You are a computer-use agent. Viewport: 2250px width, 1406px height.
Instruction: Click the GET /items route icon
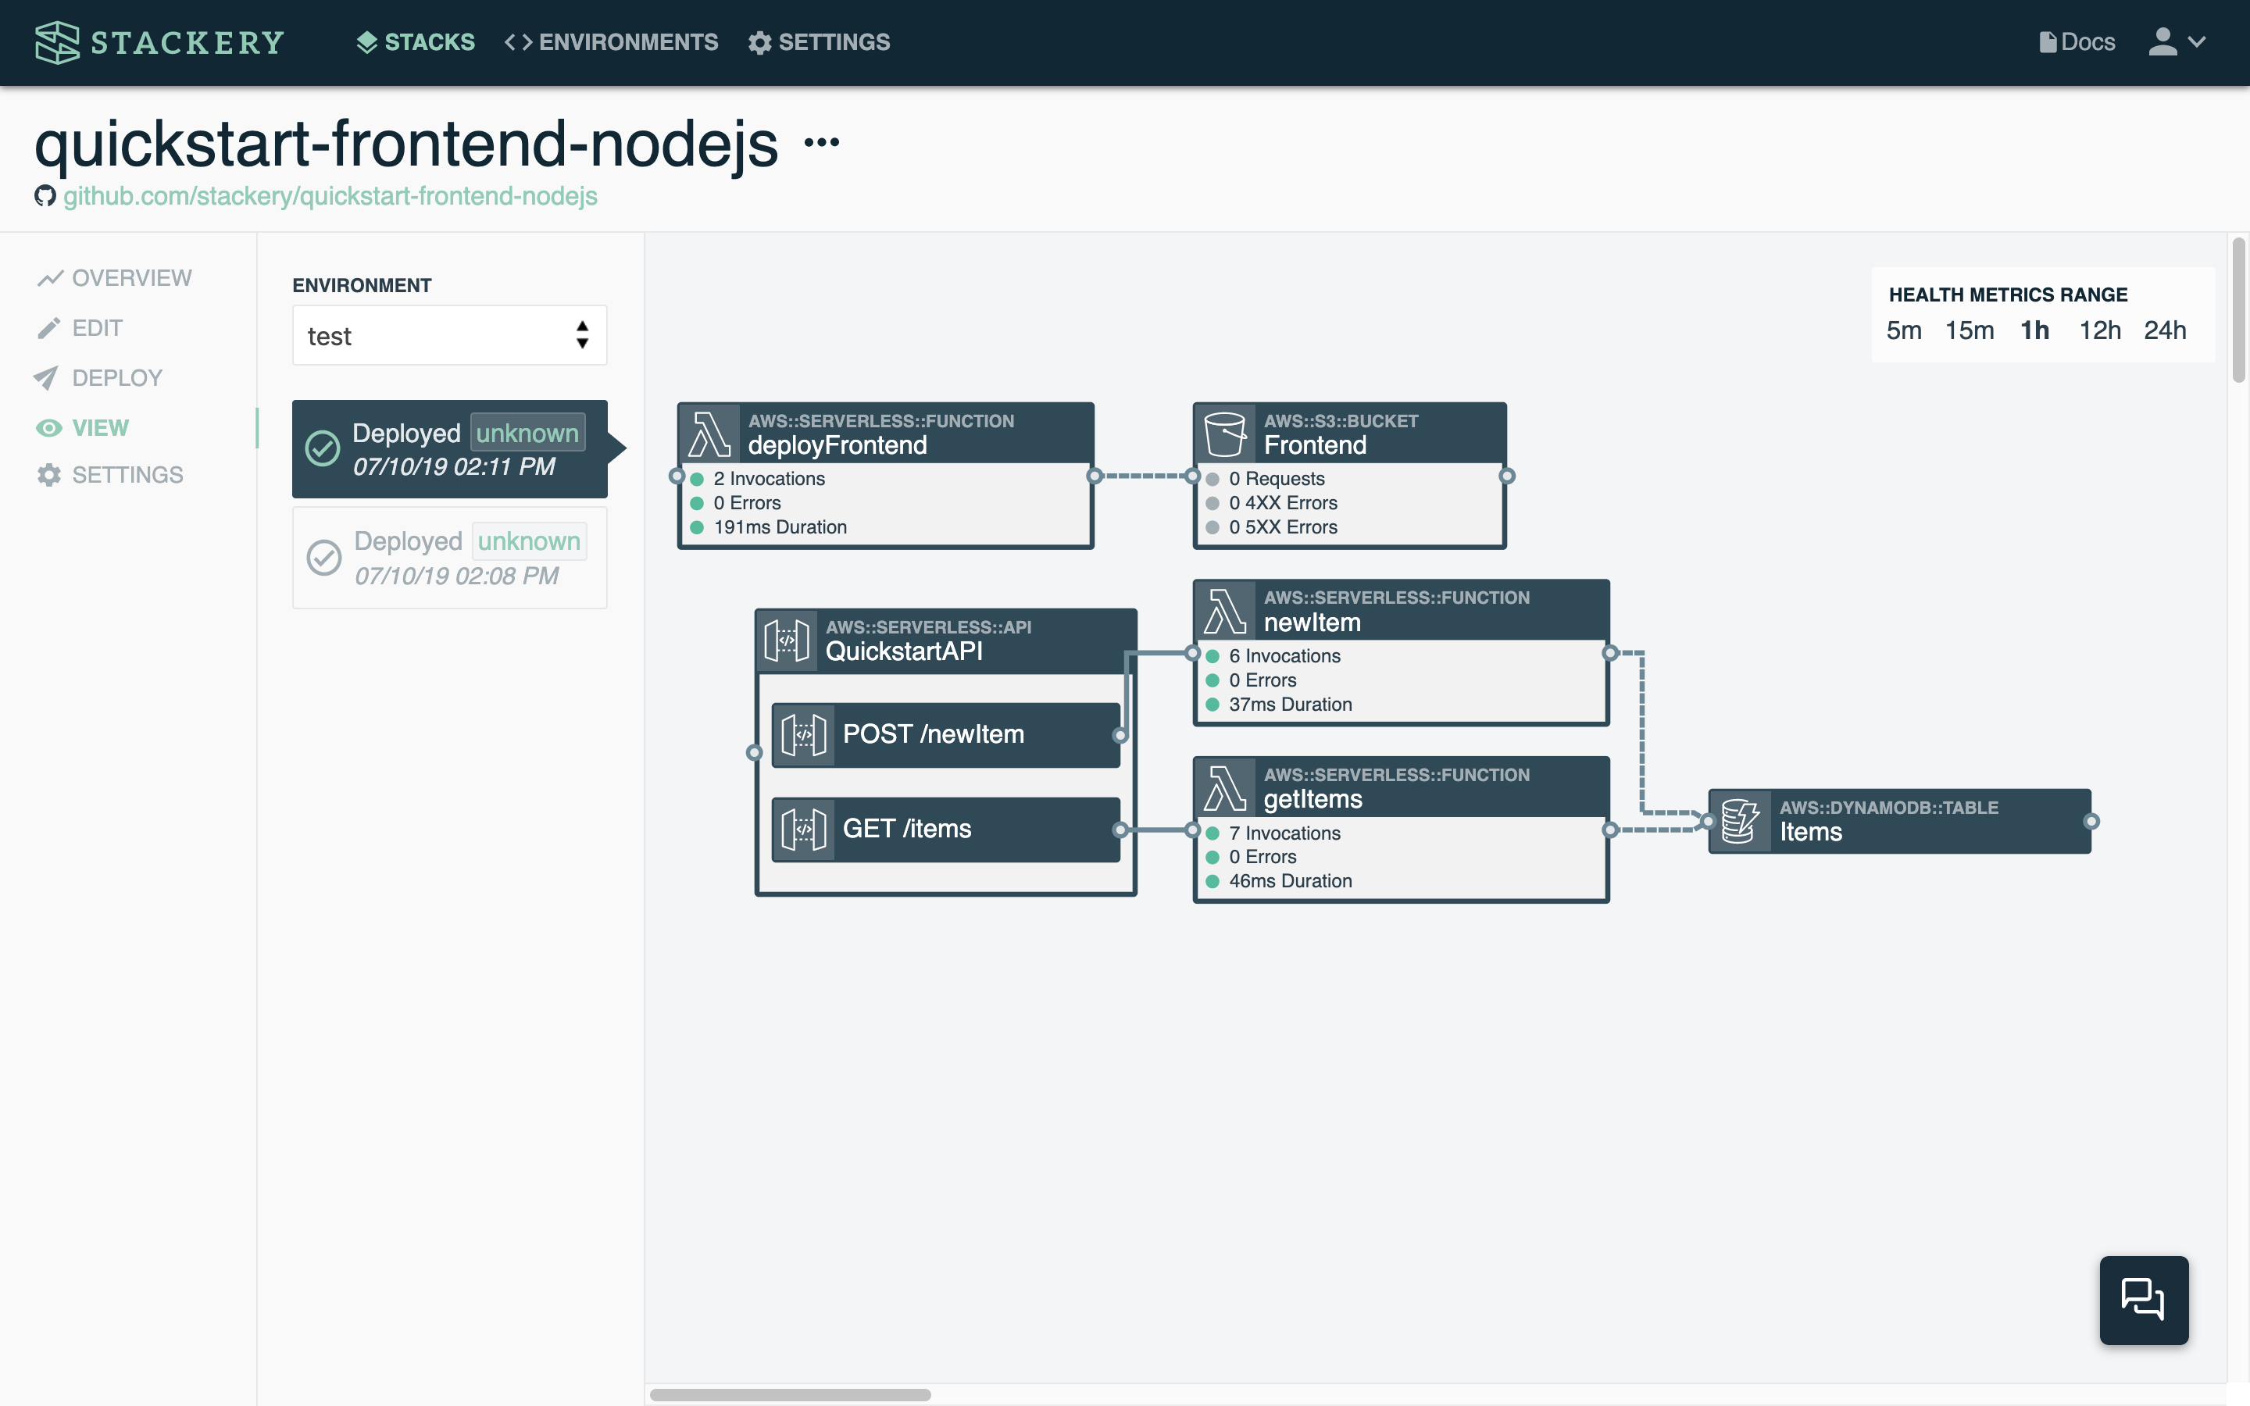803,830
